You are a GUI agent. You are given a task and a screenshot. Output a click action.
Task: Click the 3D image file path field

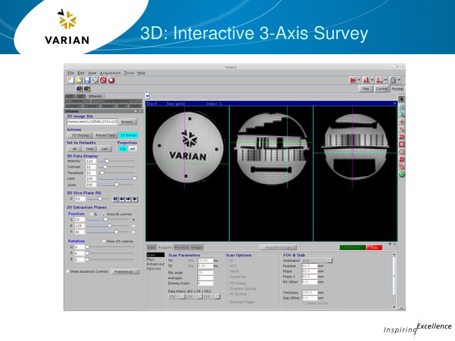pyautogui.click(x=92, y=122)
